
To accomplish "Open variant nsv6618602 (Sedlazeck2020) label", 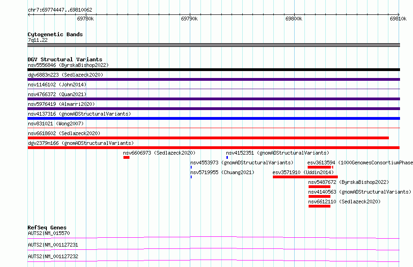I will 64,133.
